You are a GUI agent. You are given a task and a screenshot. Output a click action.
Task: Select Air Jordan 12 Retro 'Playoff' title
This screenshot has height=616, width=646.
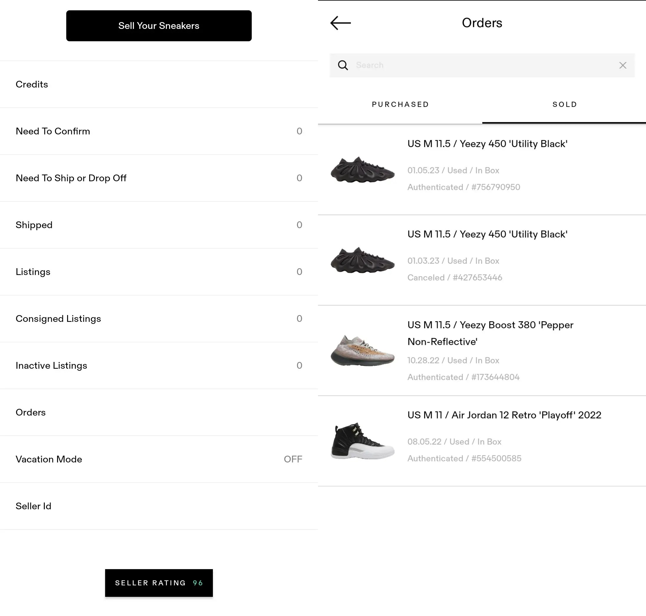(x=504, y=415)
